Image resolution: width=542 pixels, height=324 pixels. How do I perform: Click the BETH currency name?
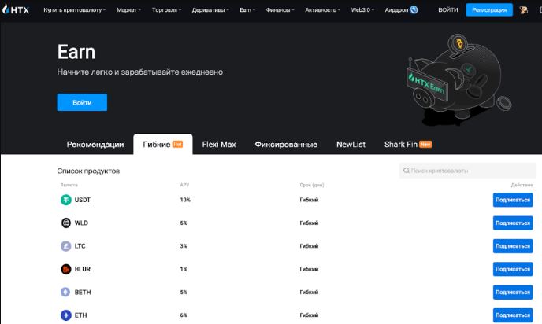tap(83, 293)
